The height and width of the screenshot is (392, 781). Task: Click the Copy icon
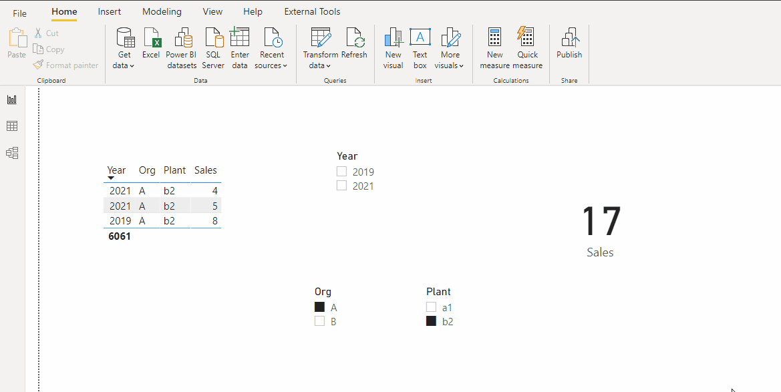[x=38, y=49]
